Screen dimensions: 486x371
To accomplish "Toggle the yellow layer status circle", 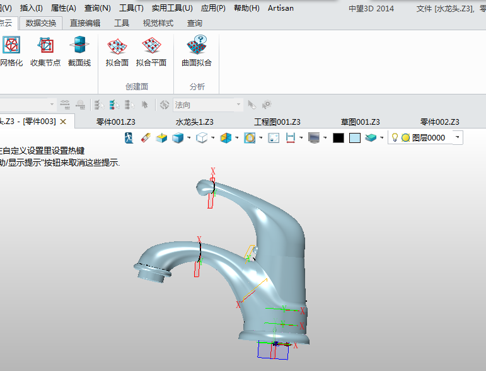I will [405, 137].
